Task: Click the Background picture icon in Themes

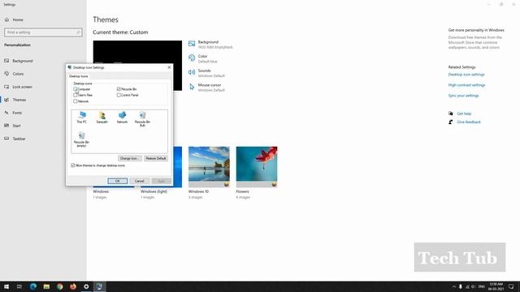Action: coord(192,44)
